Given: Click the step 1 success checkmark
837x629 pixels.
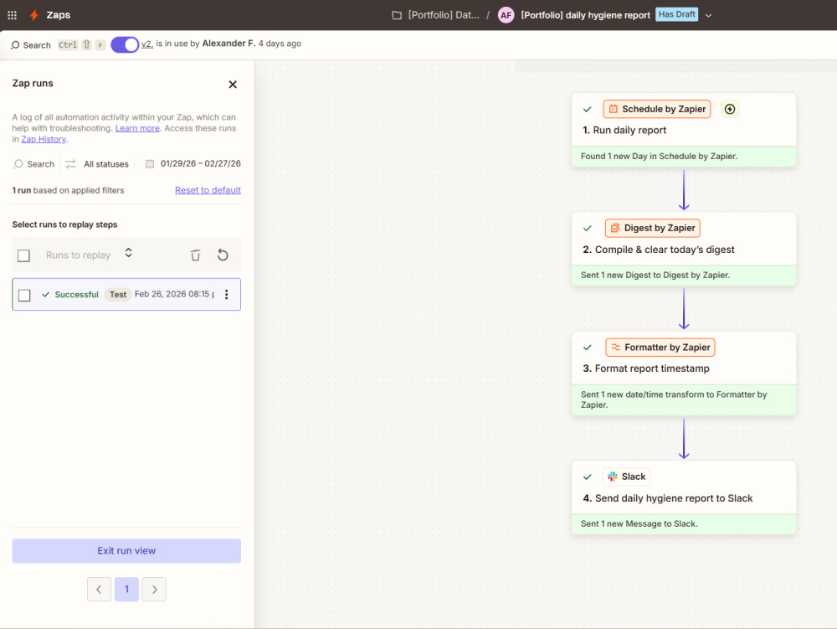Looking at the screenshot, I should (588, 110).
